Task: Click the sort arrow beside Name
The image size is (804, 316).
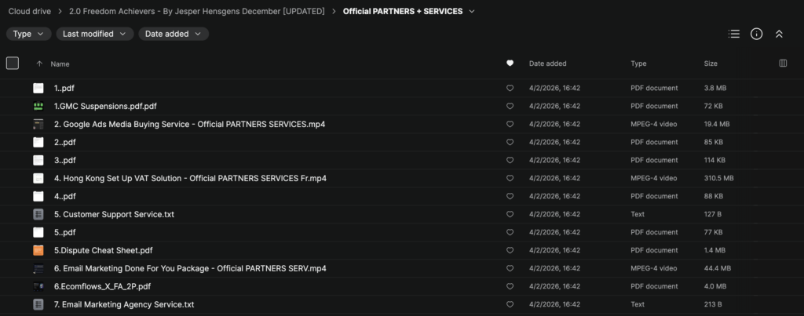Action: point(39,64)
